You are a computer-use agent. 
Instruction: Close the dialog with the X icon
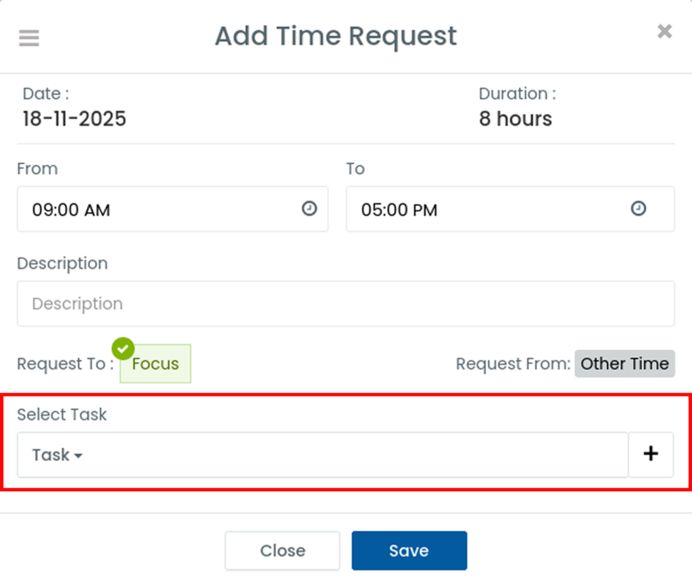pyautogui.click(x=664, y=31)
